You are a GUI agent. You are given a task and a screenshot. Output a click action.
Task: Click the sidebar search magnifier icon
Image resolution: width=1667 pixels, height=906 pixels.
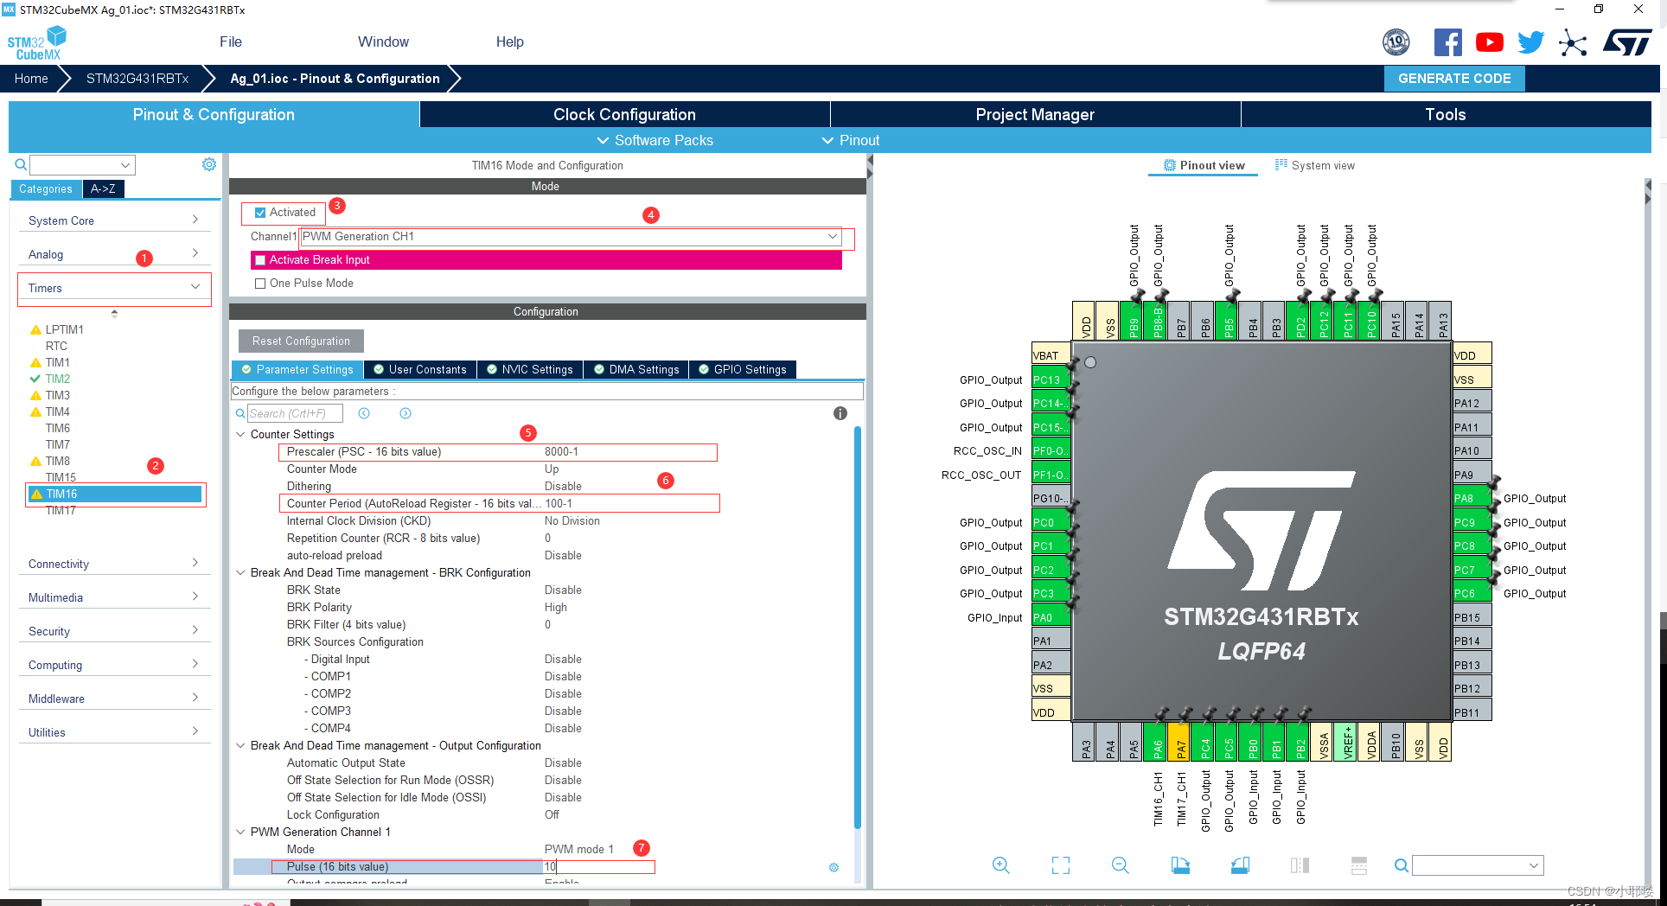(21, 164)
